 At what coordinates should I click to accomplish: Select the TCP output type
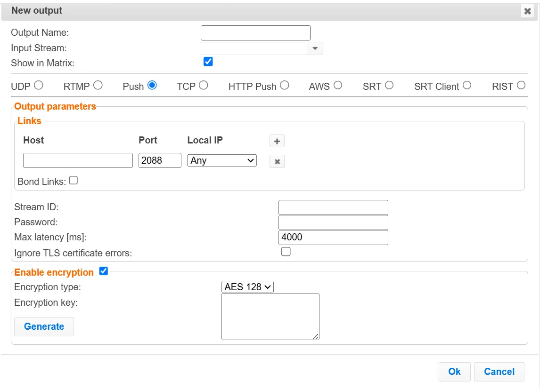point(204,85)
